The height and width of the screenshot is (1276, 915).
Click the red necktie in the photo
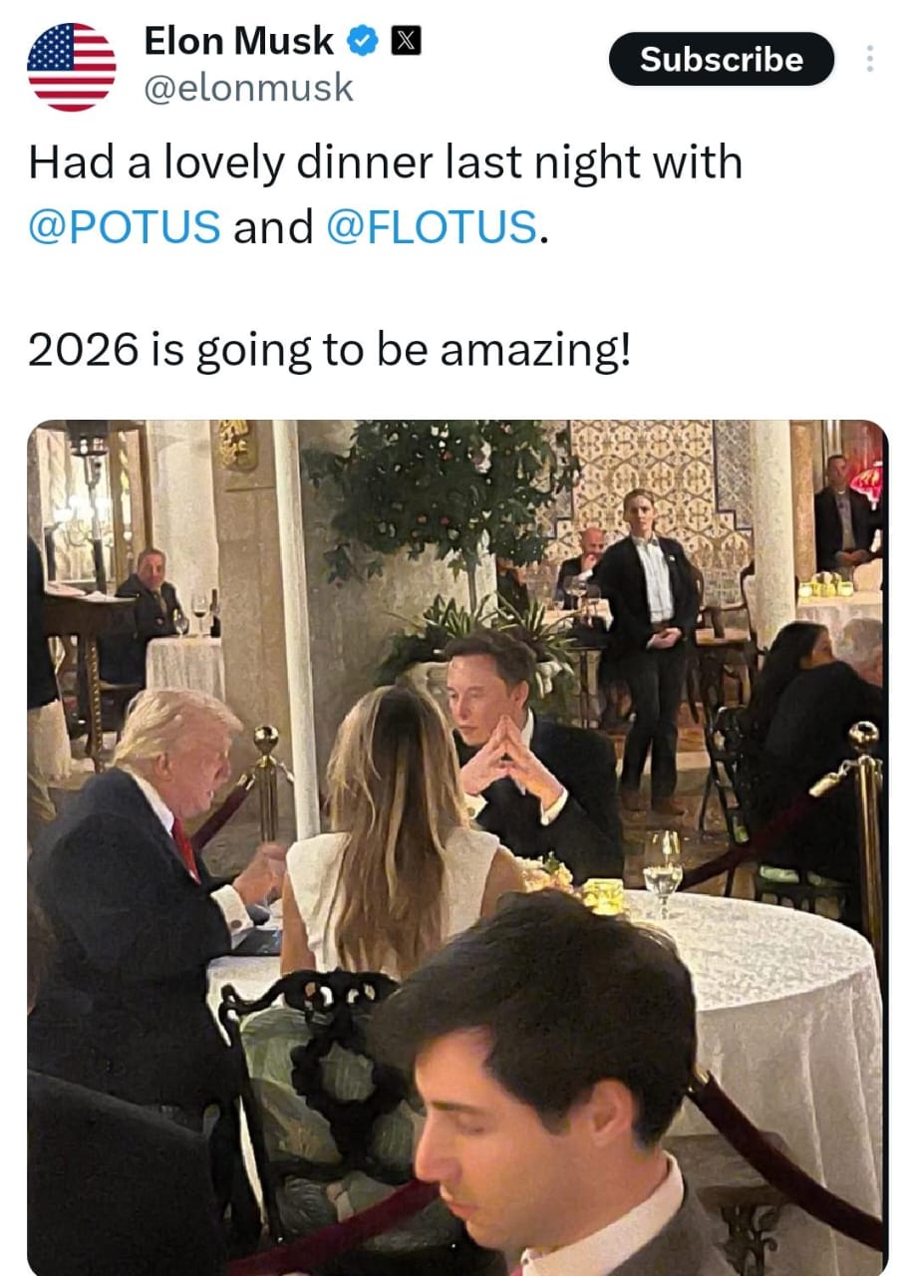point(185,845)
